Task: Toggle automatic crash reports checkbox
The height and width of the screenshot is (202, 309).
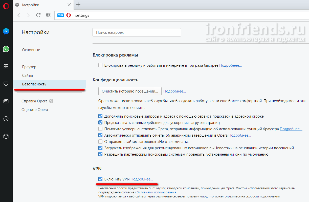Action: click(100, 135)
